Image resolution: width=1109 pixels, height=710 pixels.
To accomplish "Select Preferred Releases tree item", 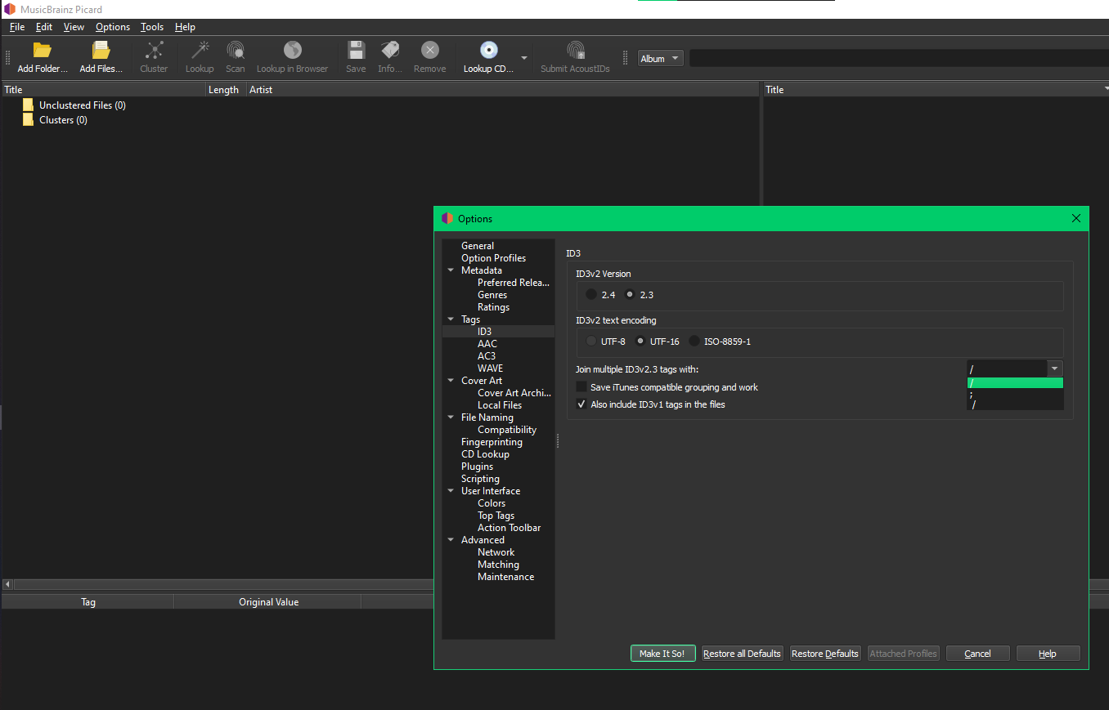I will point(514,283).
